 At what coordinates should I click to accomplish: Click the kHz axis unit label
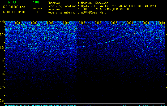click(x=2, y=21)
